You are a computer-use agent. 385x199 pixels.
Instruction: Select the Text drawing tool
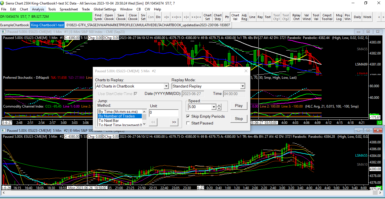click(268, 17)
